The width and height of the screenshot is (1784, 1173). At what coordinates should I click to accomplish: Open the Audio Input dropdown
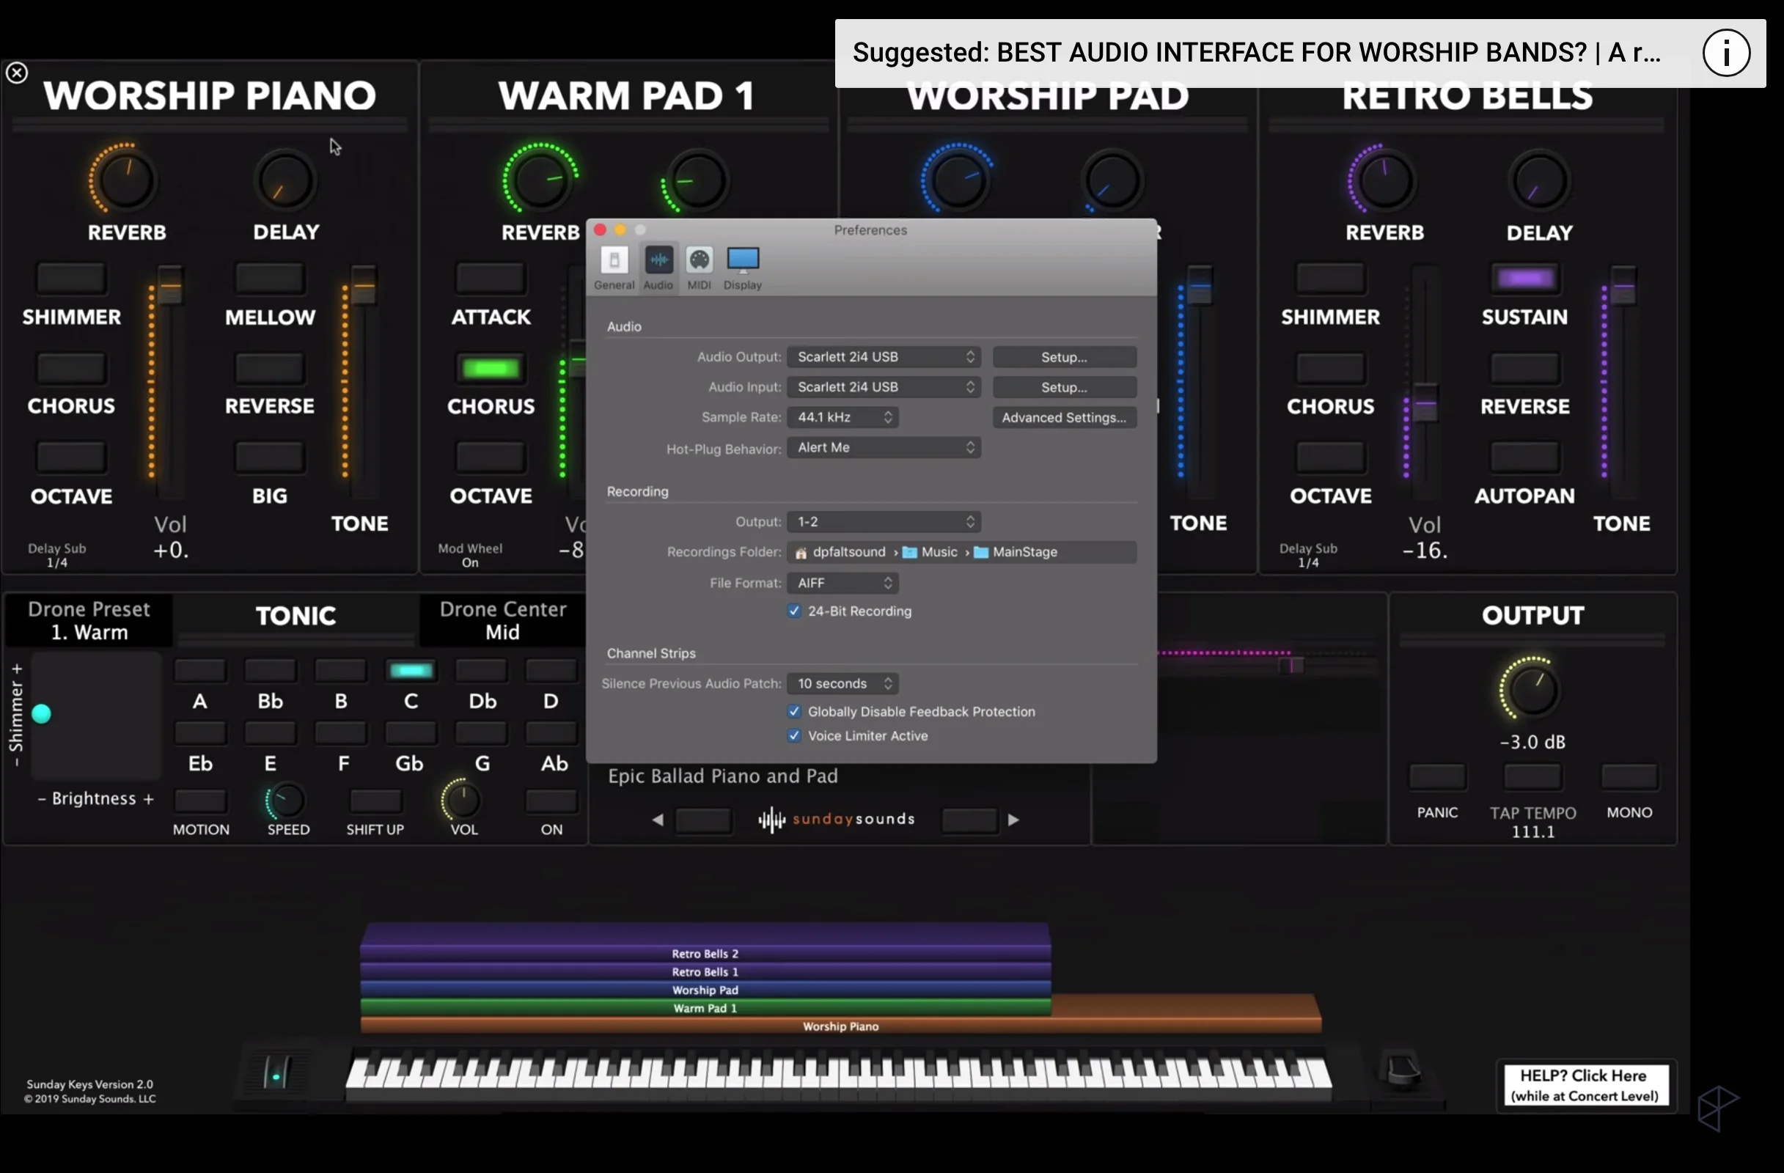[884, 387]
